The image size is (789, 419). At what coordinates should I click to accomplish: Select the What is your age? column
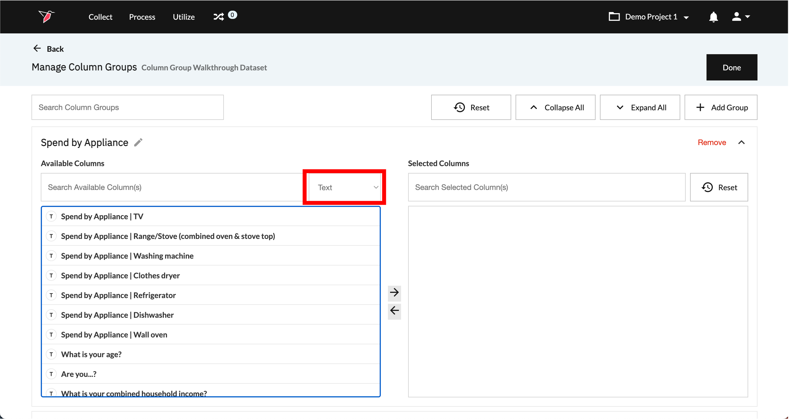click(91, 354)
